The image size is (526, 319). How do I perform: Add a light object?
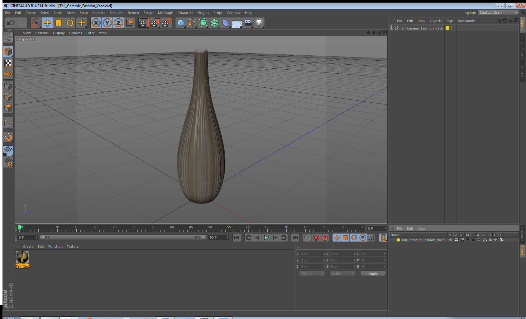point(259,23)
